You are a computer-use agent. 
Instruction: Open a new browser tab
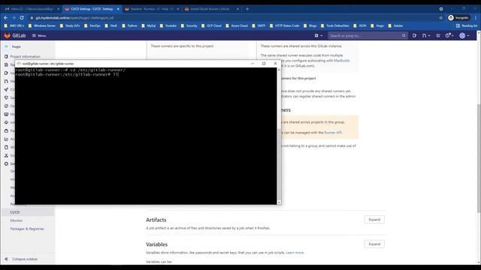247,9
